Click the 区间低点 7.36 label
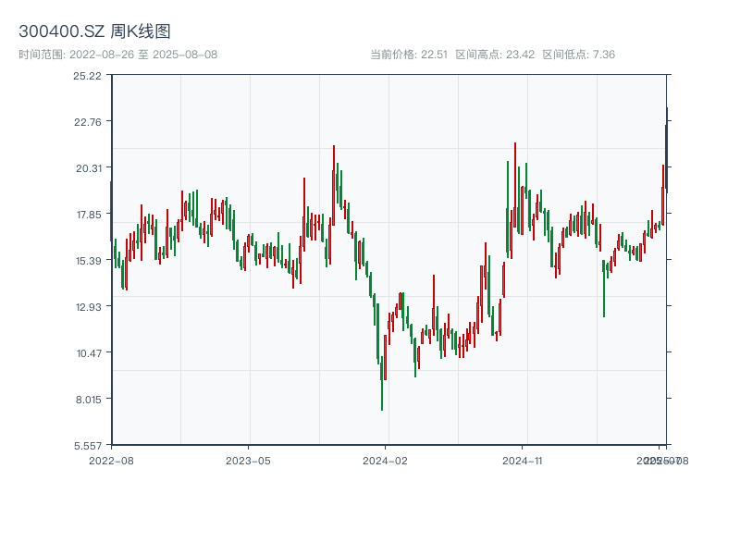 coord(578,55)
